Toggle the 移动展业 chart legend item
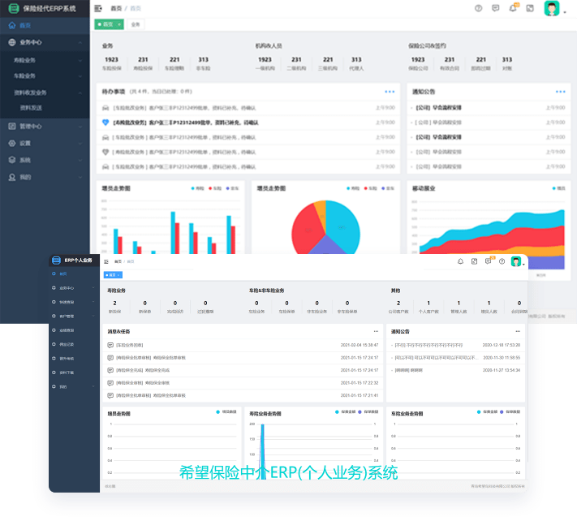Screen dimensions: 577x521 click(x=559, y=188)
